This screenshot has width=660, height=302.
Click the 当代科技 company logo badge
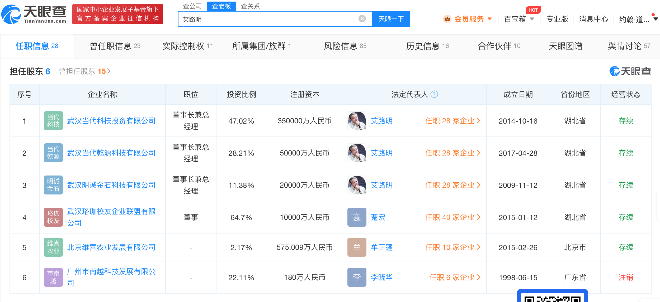(53, 121)
